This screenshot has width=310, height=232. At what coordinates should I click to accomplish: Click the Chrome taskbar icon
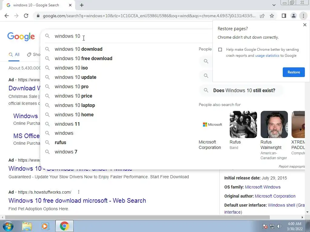pyautogui.click(x=64, y=226)
